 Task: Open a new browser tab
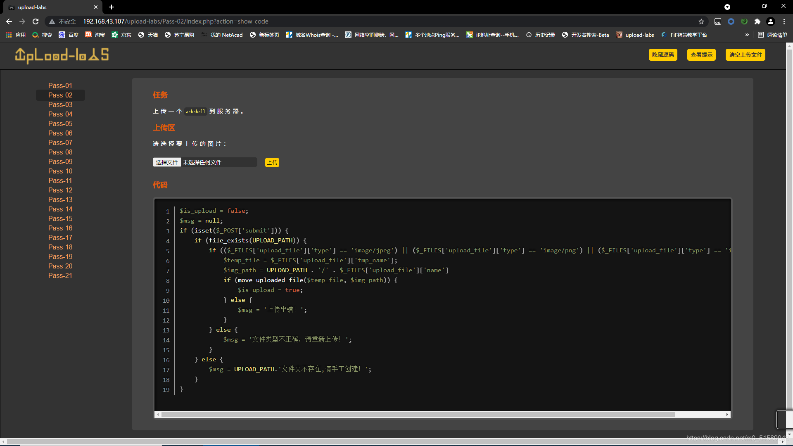pyautogui.click(x=112, y=7)
